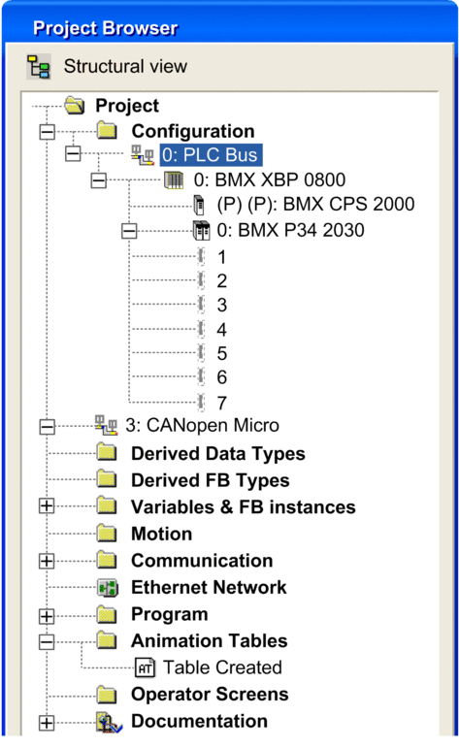
Task: Click the Communication folder icon
Action: pos(107,560)
